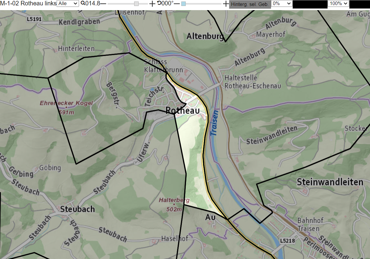This screenshot has height=259, width=370.
Task: Click the rotation slider handle
Action: coord(184,4)
